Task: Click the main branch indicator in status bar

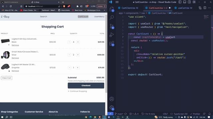Action: 119,114
